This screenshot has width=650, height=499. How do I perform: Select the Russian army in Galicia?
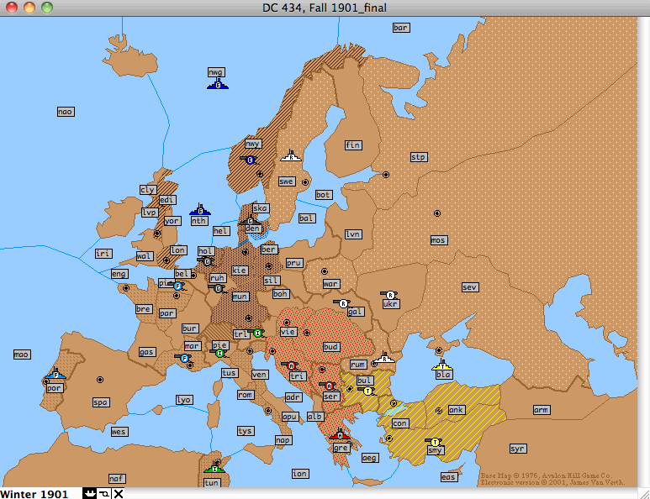click(342, 303)
